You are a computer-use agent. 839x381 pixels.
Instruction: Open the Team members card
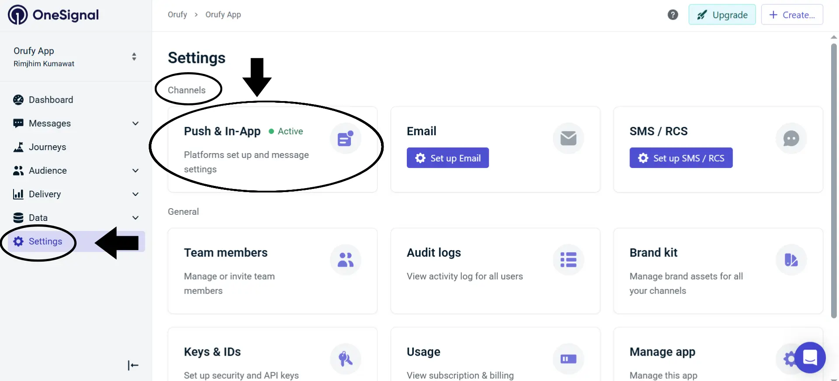273,271
